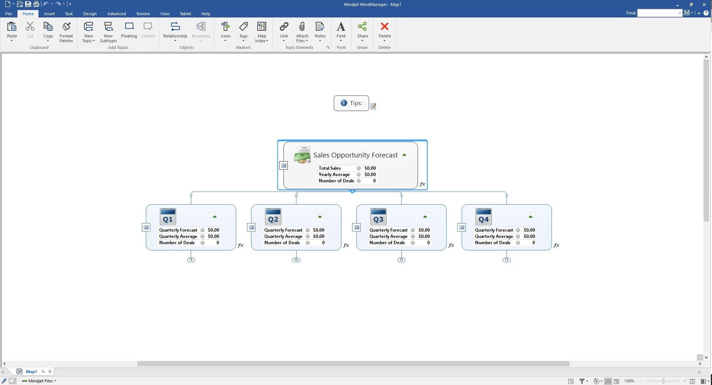
Task: Click the red Delete icon
Action: click(x=385, y=27)
